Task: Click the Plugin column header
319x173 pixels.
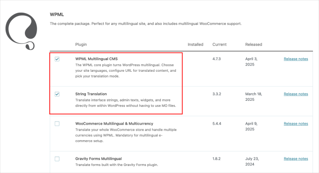Action: [x=81, y=45]
